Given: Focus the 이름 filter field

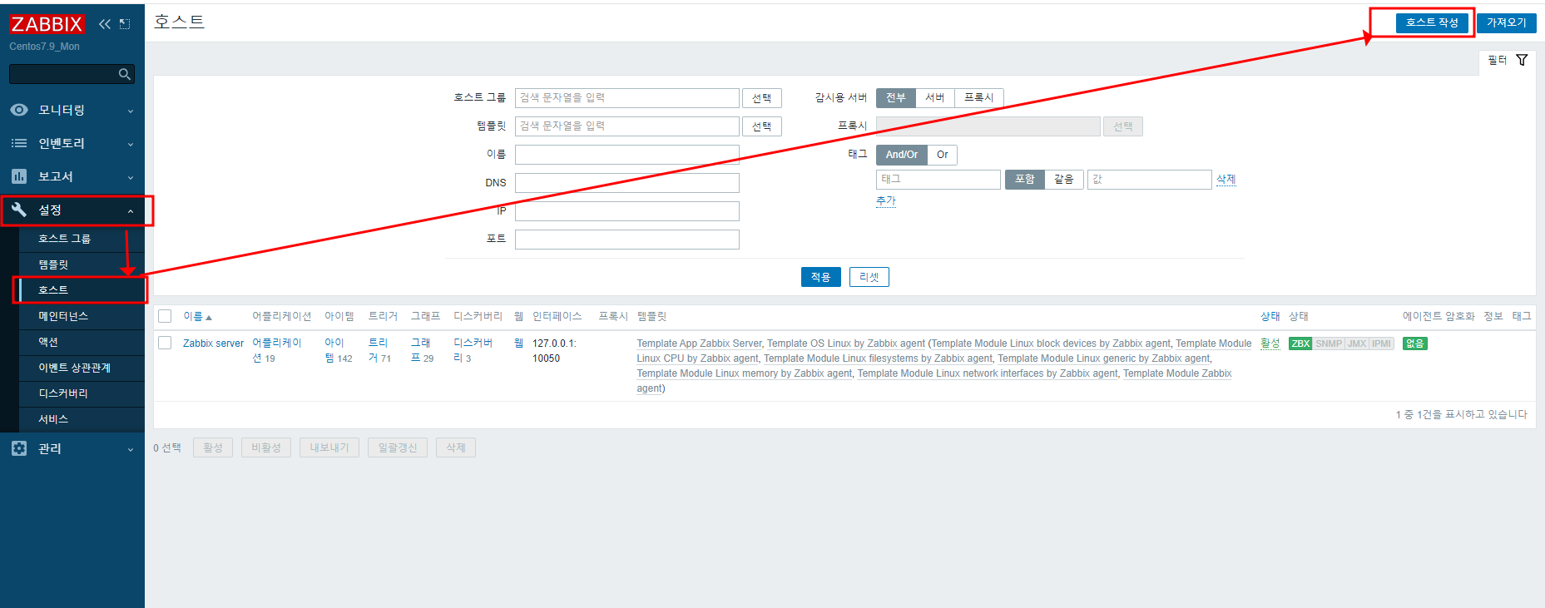Looking at the screenshot, I should (x=627, y=155).
